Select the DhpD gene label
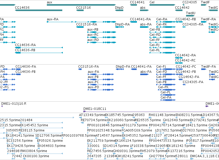219x160 pixels. pyautogui.click(x=119, y=7)
